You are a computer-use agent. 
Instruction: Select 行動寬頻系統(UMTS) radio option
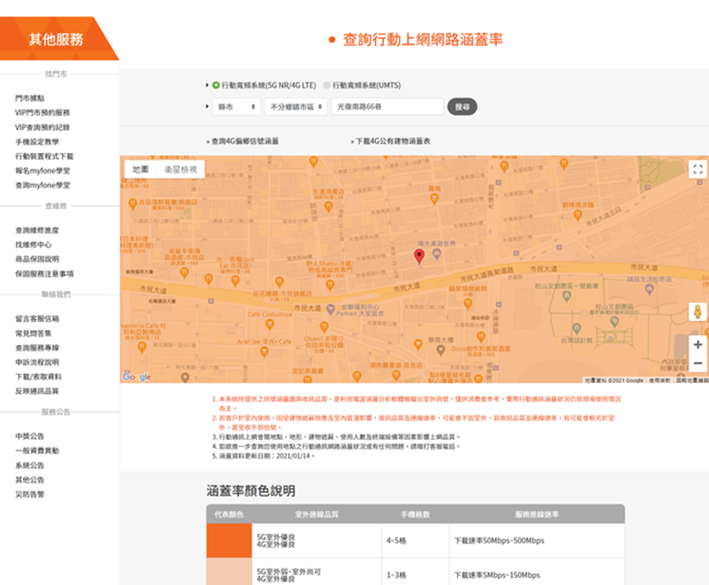click(x=327, y=85)
